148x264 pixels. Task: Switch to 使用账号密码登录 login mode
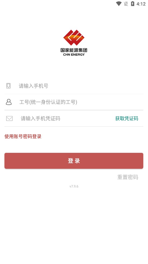click(23, 136)
